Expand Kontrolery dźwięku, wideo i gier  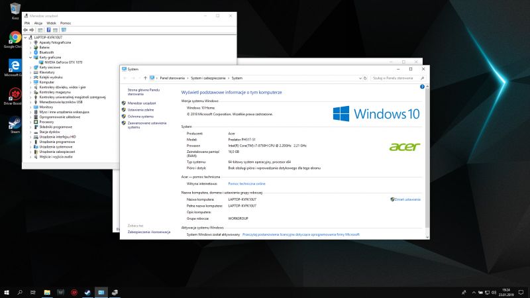pyautogui.click(x=30, y=87)
